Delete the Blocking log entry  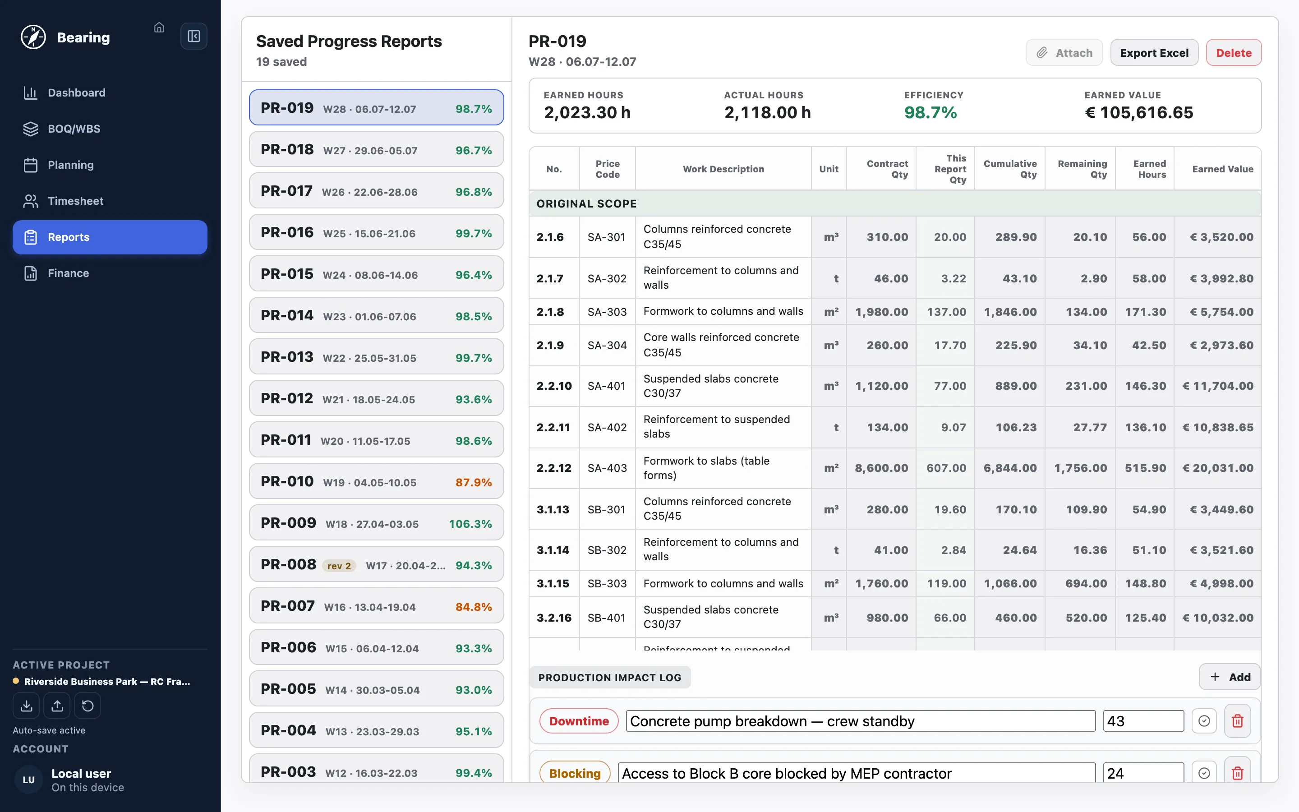coord(1237,772)
